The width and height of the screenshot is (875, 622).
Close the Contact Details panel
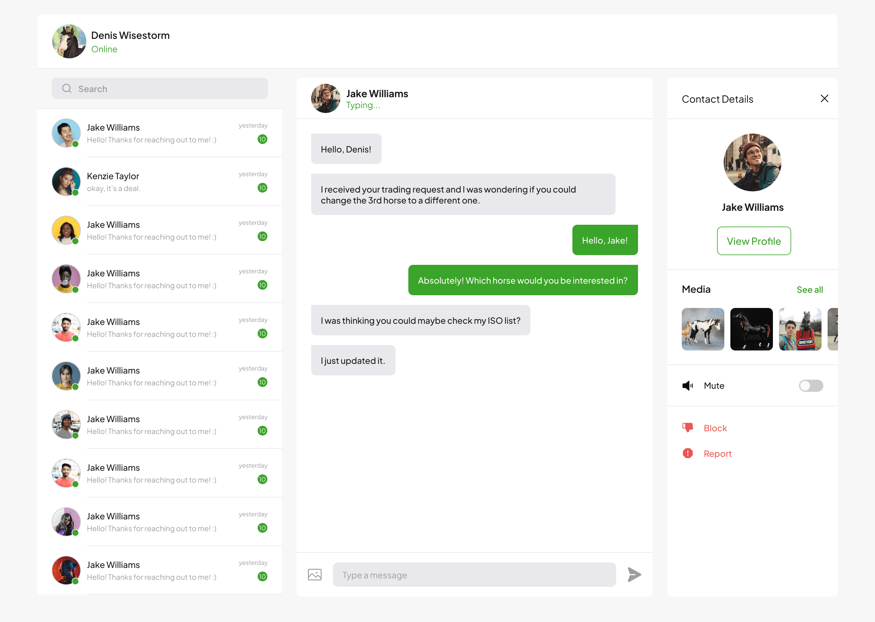(x=825, y=98)
